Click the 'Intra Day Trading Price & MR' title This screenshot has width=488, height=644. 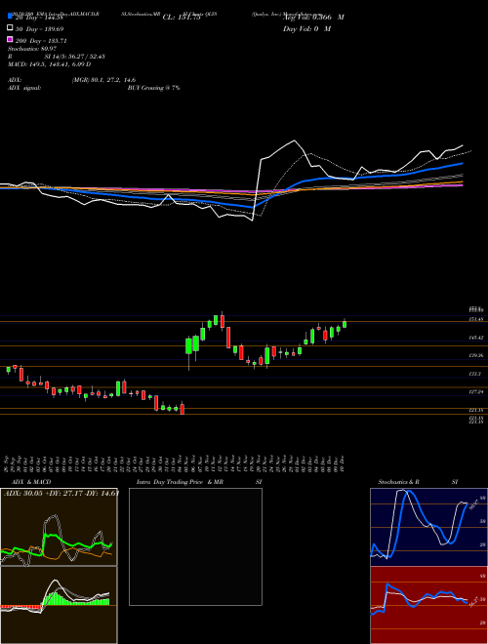point(180,482)
